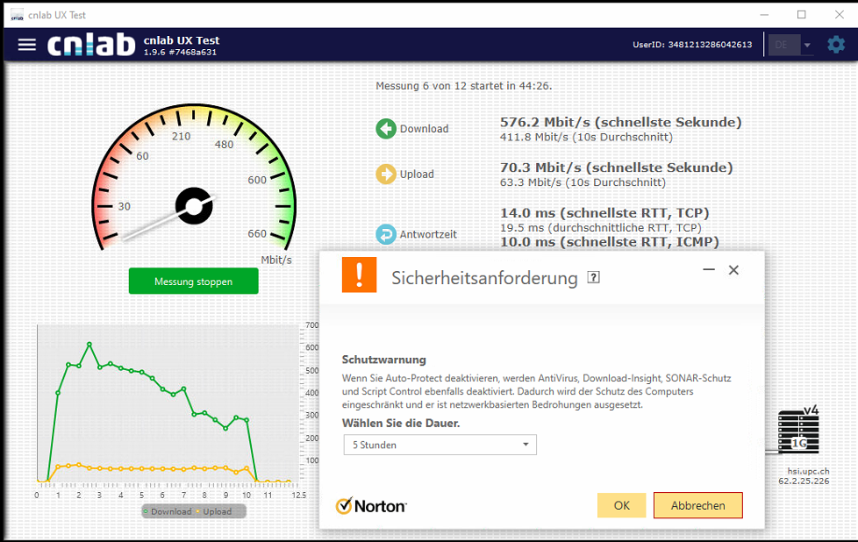Cancel with the Abbrechen button
This screenshot has height=542, width=858.
[697, 505]
